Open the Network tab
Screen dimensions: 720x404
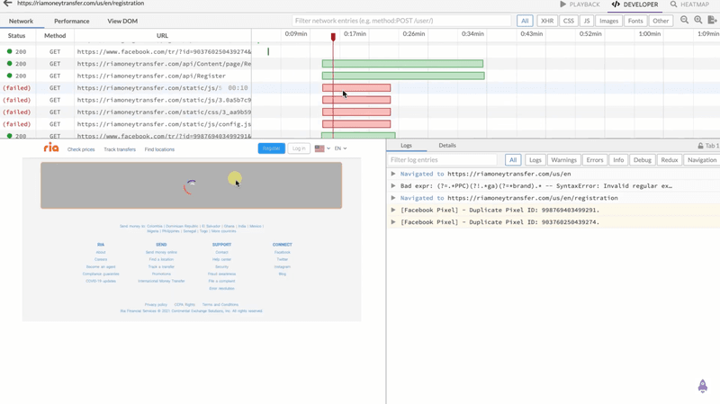[x=21, y=21]
